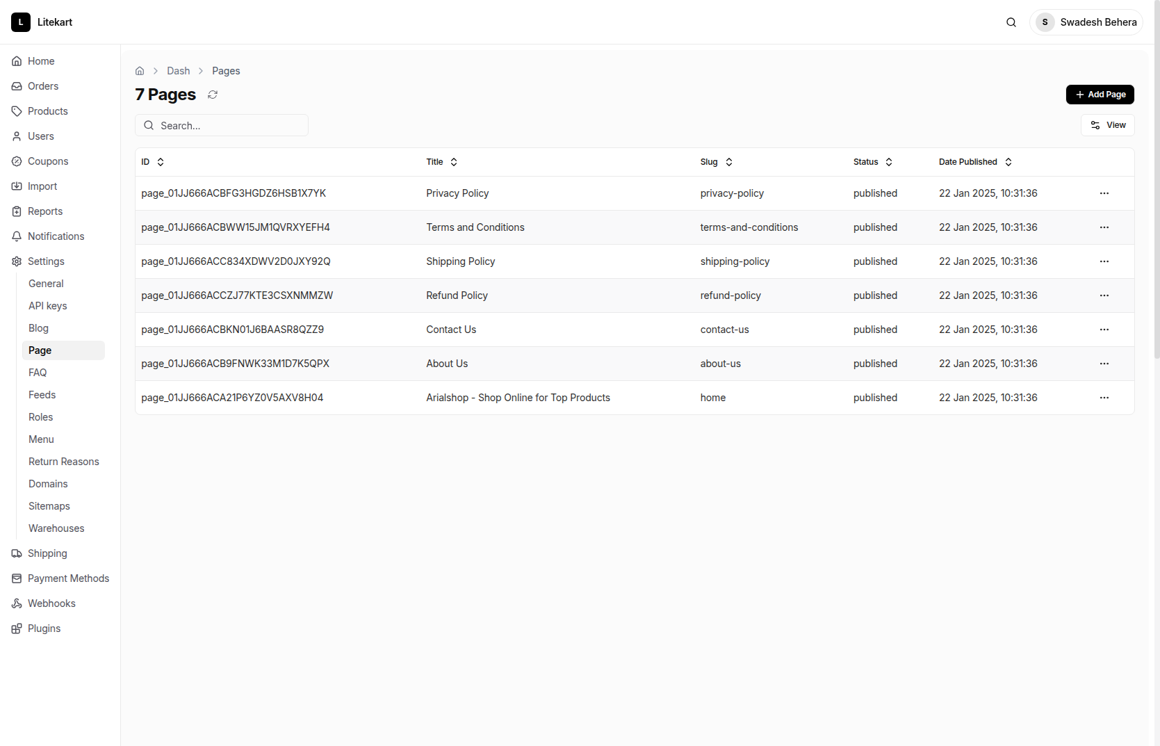Refresh the pages list icon
Viewport: 1160px width, 746px height.
pos(213,95)
